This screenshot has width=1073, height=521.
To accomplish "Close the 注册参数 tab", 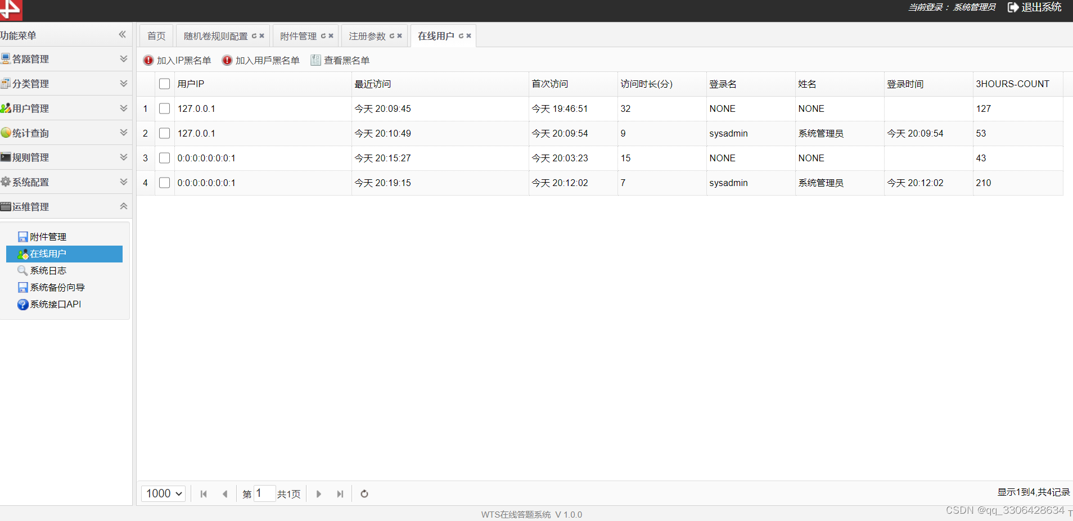I will click(x=400, y=36).
